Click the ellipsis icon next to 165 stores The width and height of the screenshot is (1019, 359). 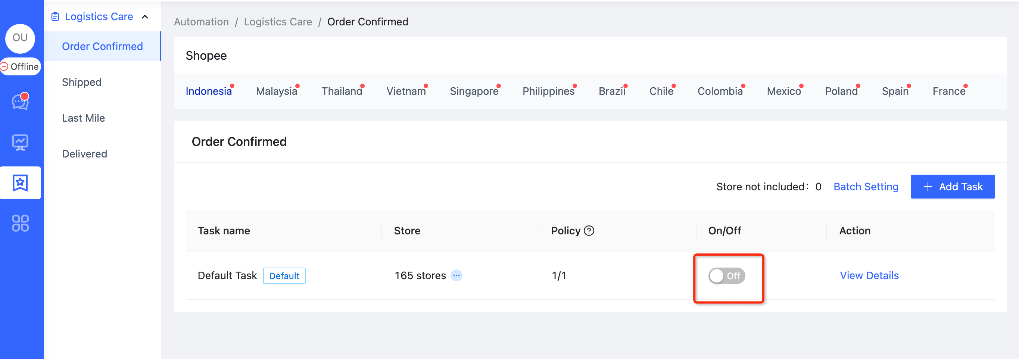(456, 275)
